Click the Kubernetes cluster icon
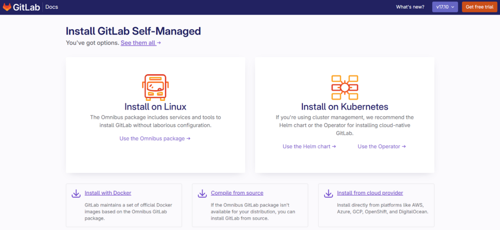This screenshot has width=500, height=230. click(344, 88)
